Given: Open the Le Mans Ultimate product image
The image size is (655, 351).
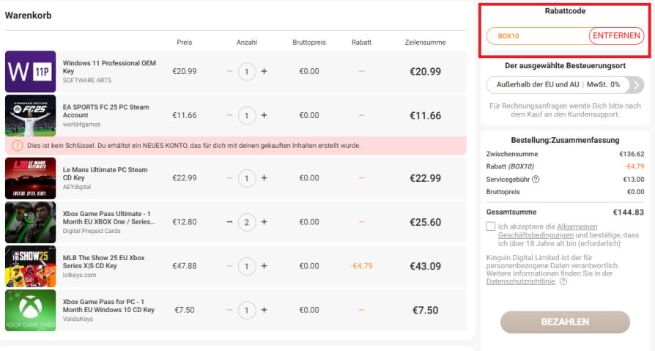Looking at the screenshot, I should tap(30, 178).
